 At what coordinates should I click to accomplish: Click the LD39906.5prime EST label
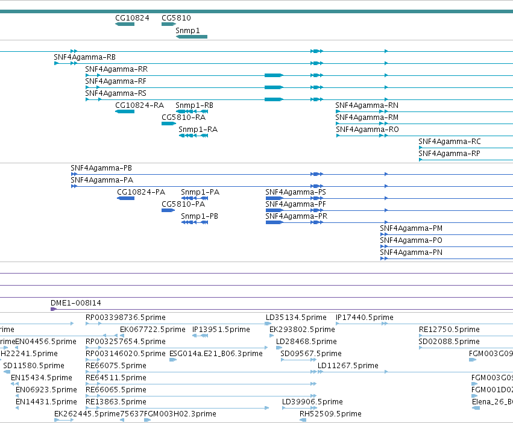(x=312, y=403)
